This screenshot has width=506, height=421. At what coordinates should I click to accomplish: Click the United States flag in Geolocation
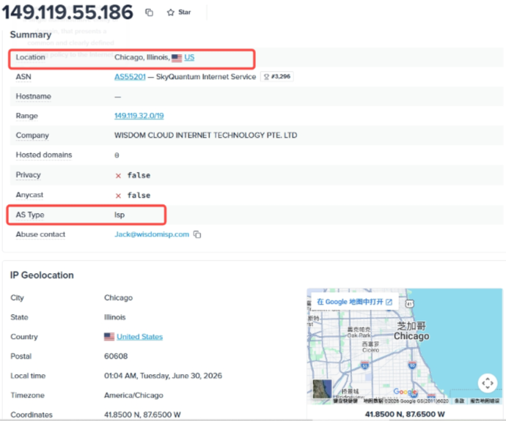(x=109, y=337)
